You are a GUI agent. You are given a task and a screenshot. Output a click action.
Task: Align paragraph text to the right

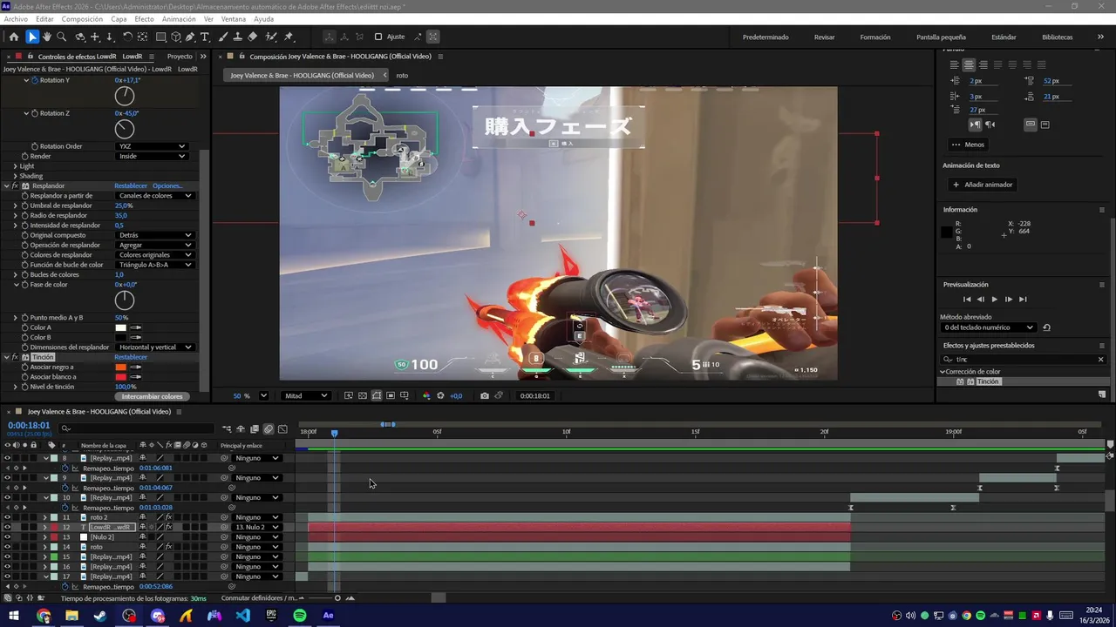pos(983,64)
